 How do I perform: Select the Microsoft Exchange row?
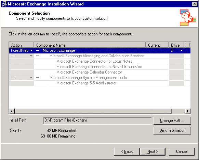click(100, 50)
